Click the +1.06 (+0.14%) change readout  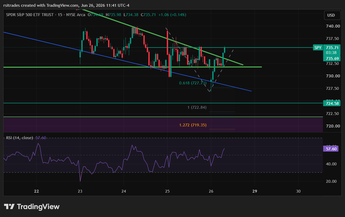tap(172, 15)
